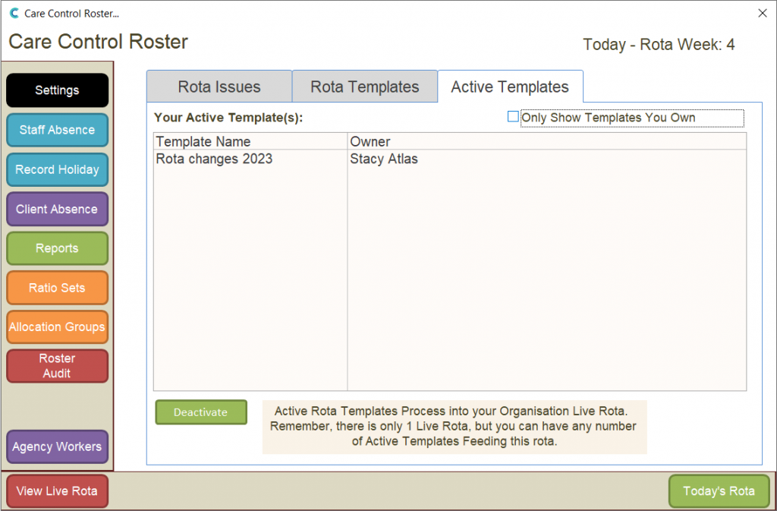This screenshot has height=511, width=777.
Task: Open Roster Audit
Action: pyautogui.click(x=57, y=366)
